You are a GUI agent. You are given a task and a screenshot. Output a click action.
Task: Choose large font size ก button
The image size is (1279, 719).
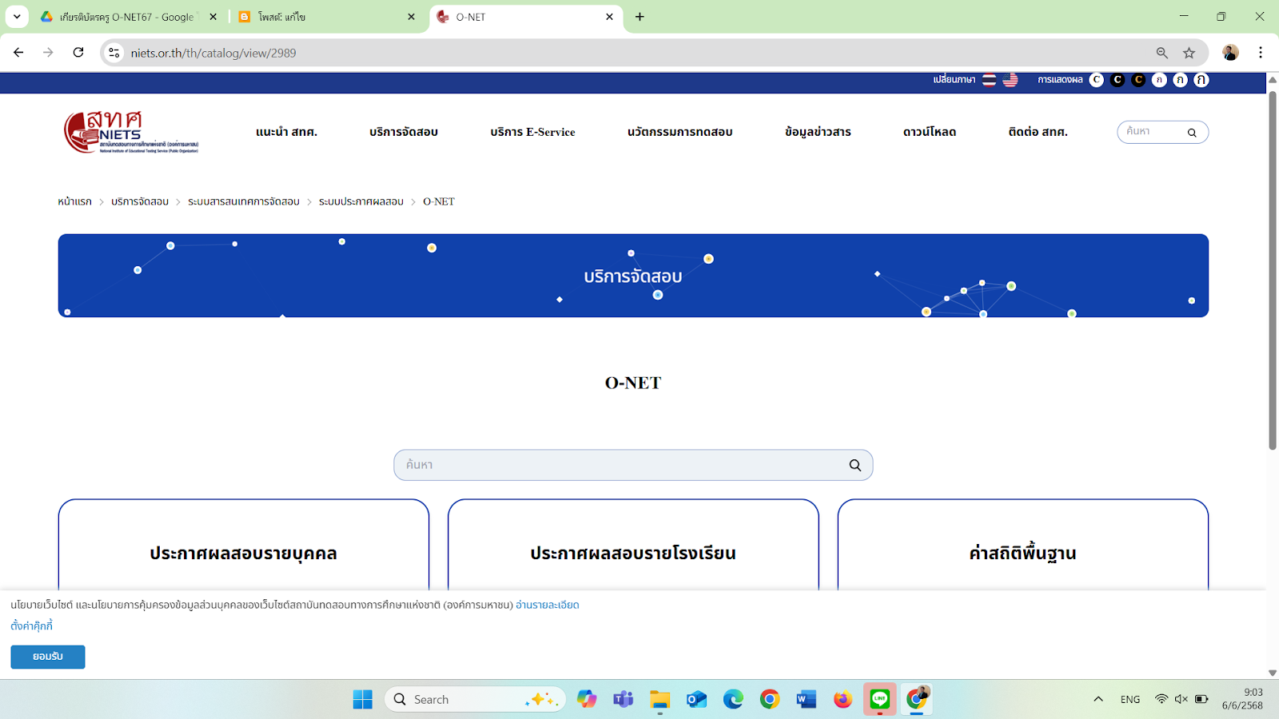1201,80
